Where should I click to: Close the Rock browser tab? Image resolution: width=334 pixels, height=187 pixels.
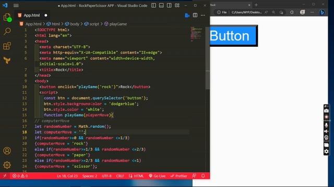pyautogui.click(x=249, y=5)
